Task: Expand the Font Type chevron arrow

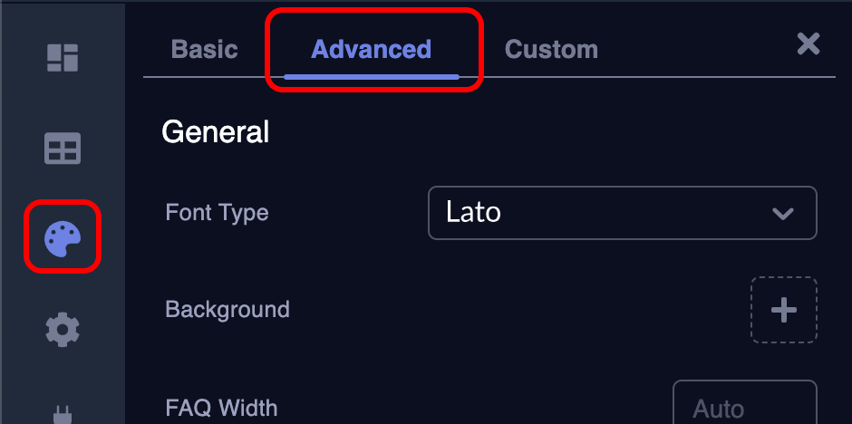Action: 781,214
